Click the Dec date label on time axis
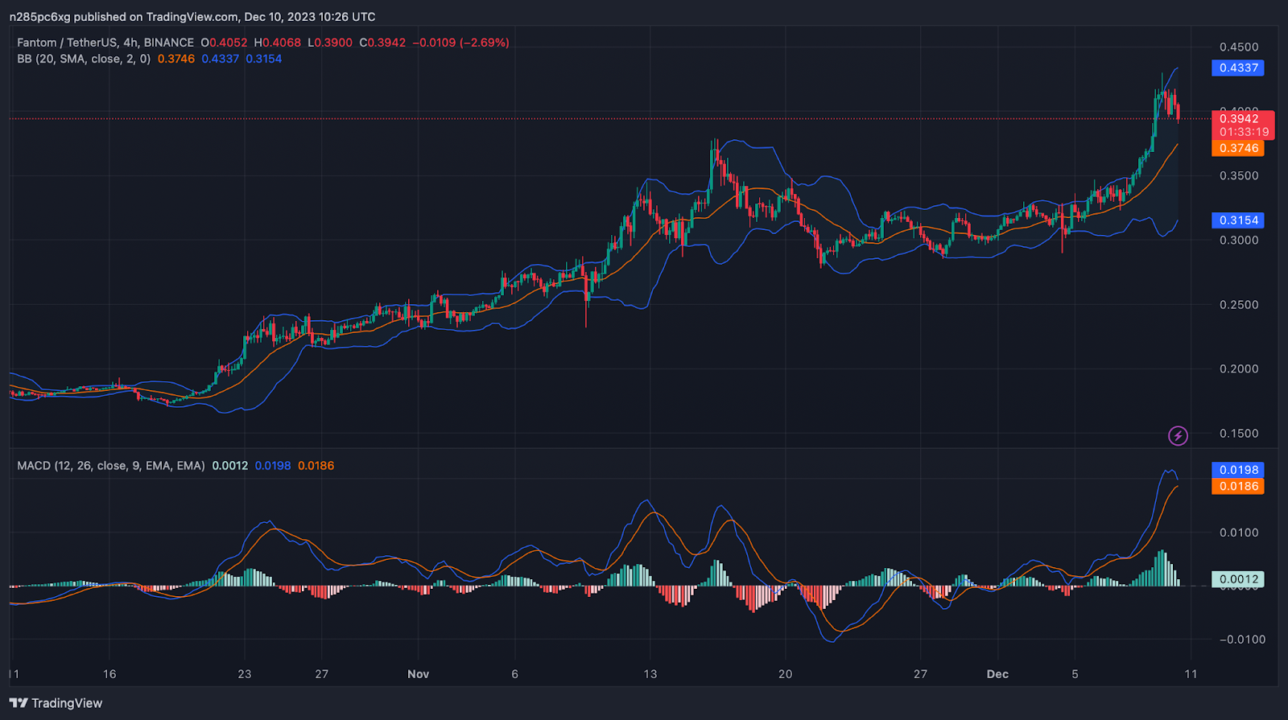Image resolution: width=1288 pixels, height=720 pixels. pos(997,674)
